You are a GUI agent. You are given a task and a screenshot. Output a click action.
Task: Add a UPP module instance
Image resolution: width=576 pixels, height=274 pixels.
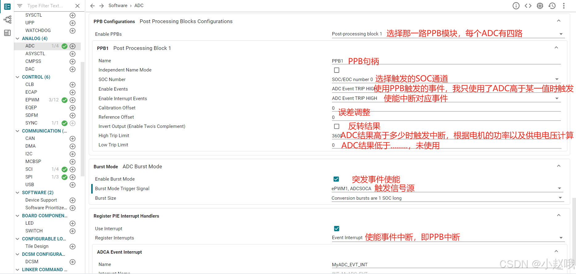tap(73, 23)
